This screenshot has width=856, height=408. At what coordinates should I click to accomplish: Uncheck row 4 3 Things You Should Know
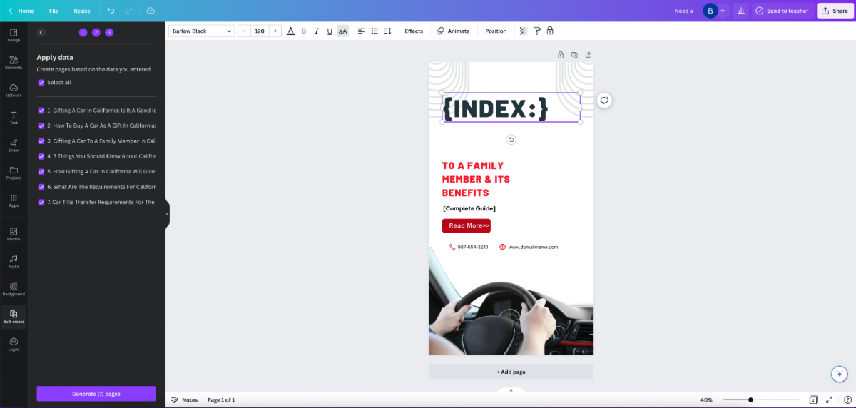tap(41, 156)
